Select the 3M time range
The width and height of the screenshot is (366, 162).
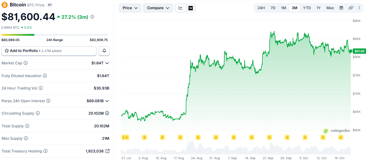294,8
